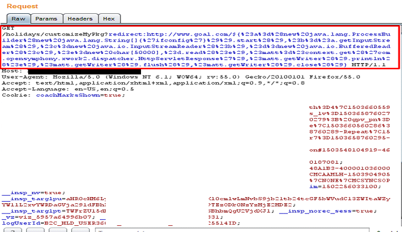Click the GET method line
The height and width of the screenshot is (232, 402).
pos(8,28)
